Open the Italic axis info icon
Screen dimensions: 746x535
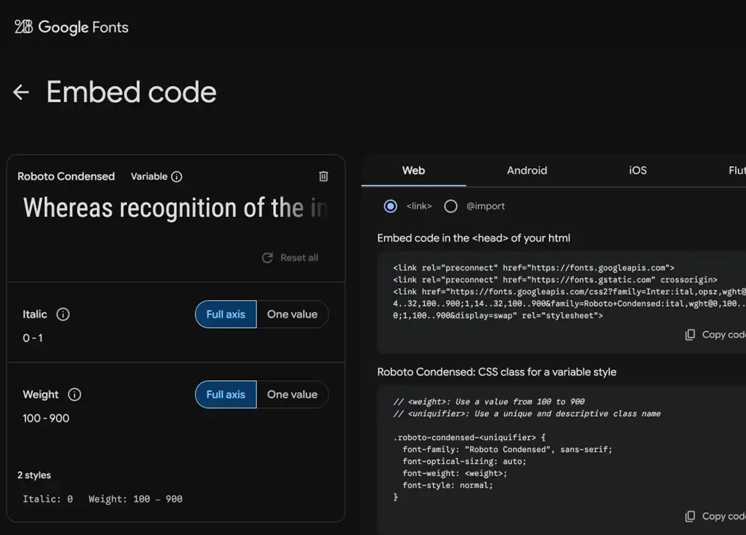coord(63,314)
